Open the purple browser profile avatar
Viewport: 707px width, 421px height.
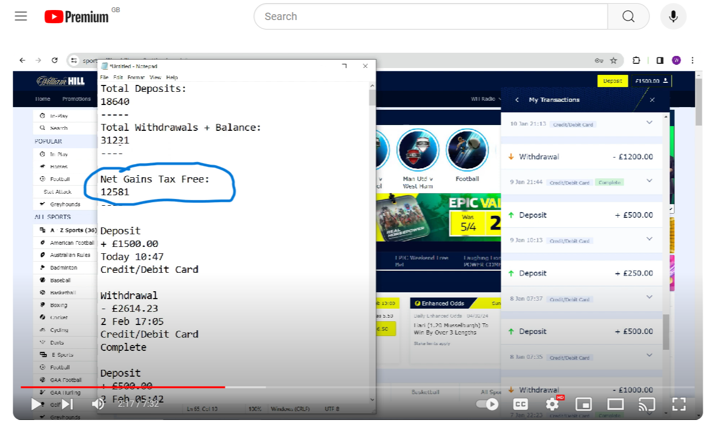tap(676, 60)
